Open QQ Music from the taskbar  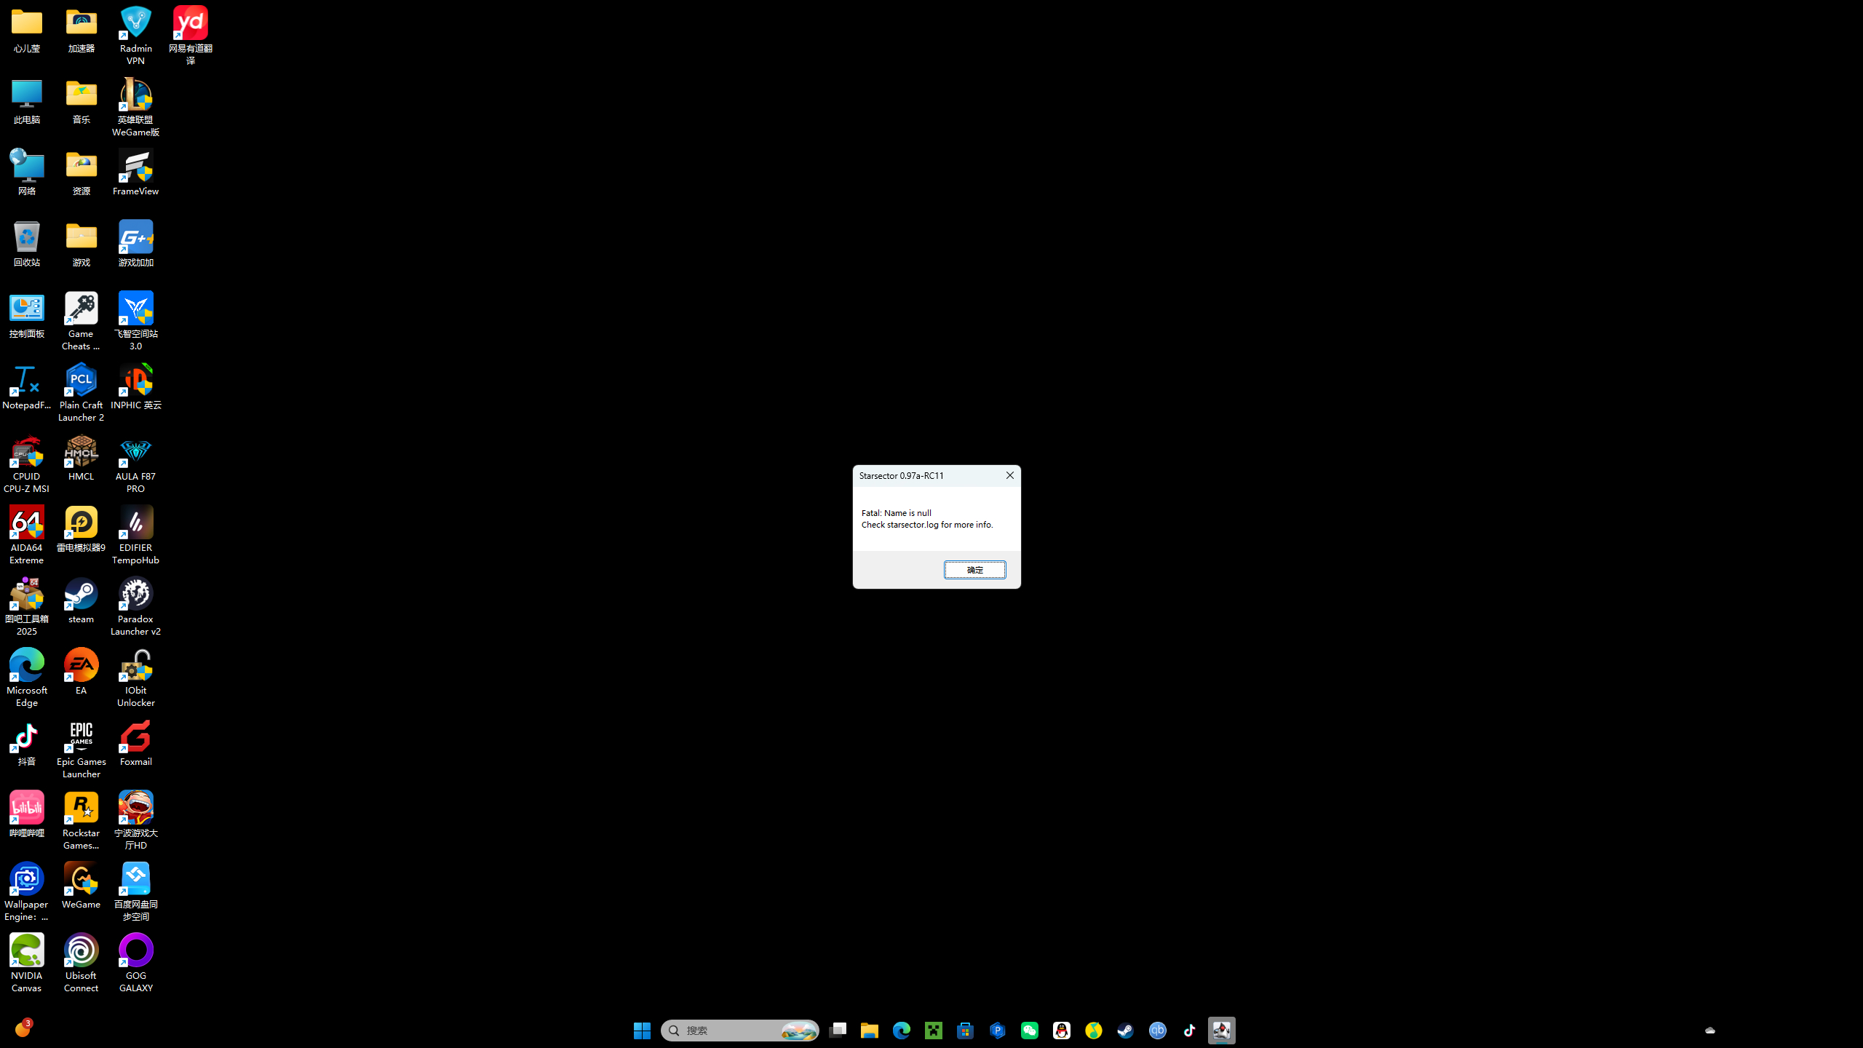[1093, 1030]
